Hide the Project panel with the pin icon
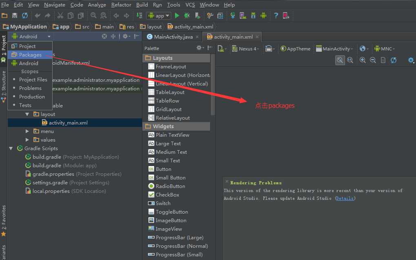This screenshot has height=260, width=416. coord(136,36)
